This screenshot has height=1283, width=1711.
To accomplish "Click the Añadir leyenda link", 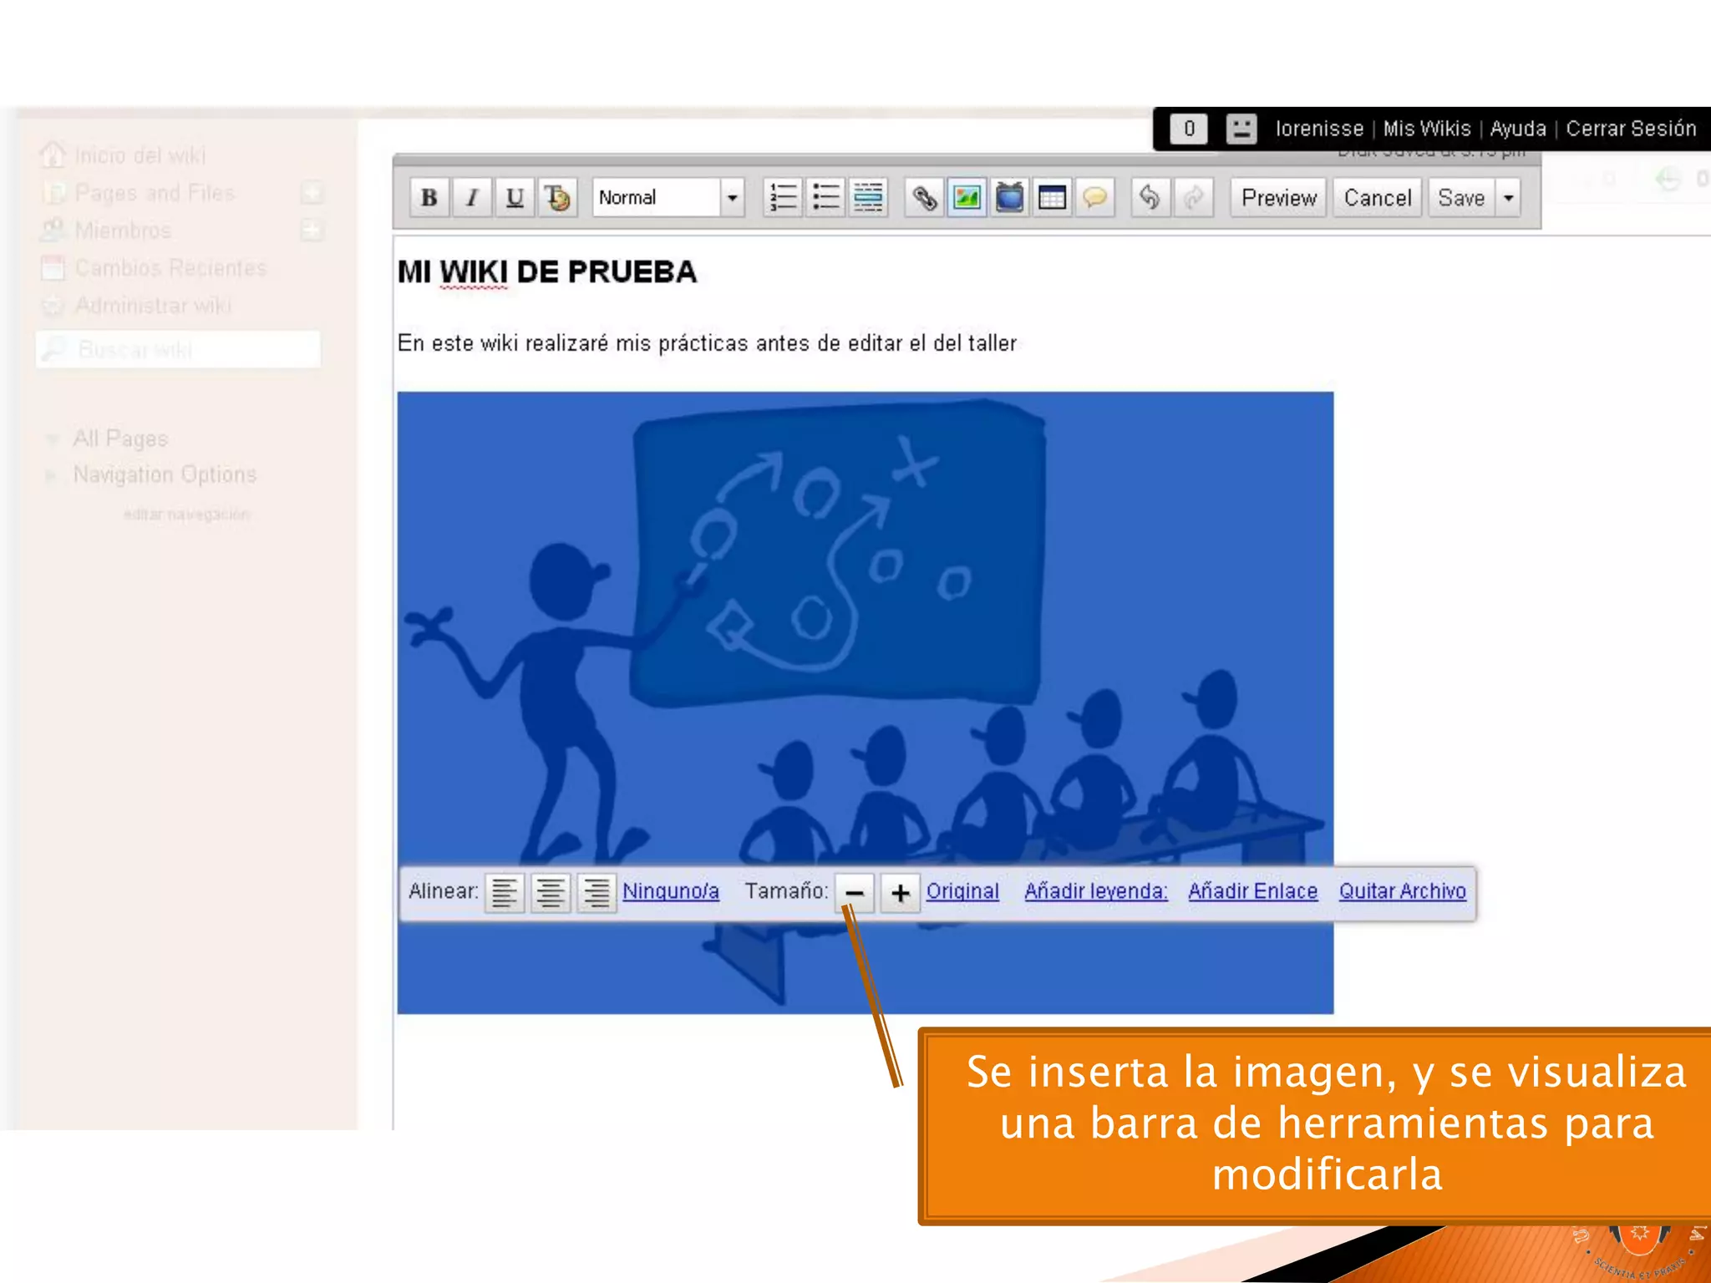I will 1096,891.
